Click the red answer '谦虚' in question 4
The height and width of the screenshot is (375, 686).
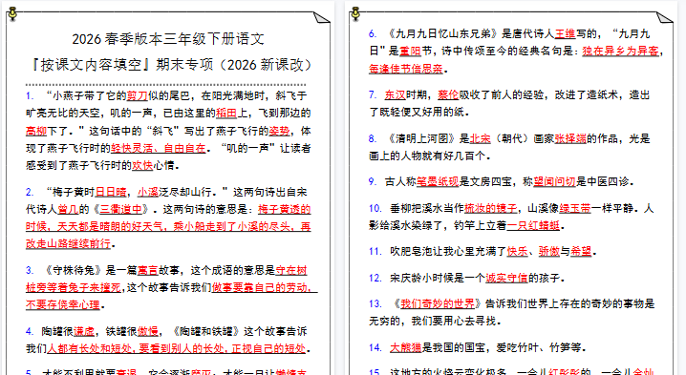pos(84,331)
